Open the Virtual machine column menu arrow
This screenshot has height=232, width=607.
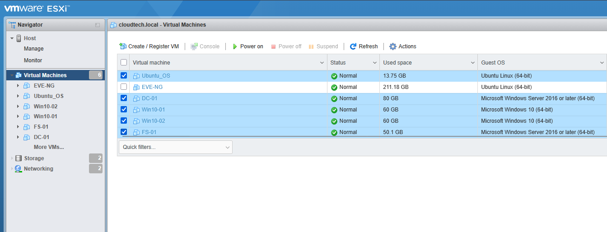click(322, 63)
